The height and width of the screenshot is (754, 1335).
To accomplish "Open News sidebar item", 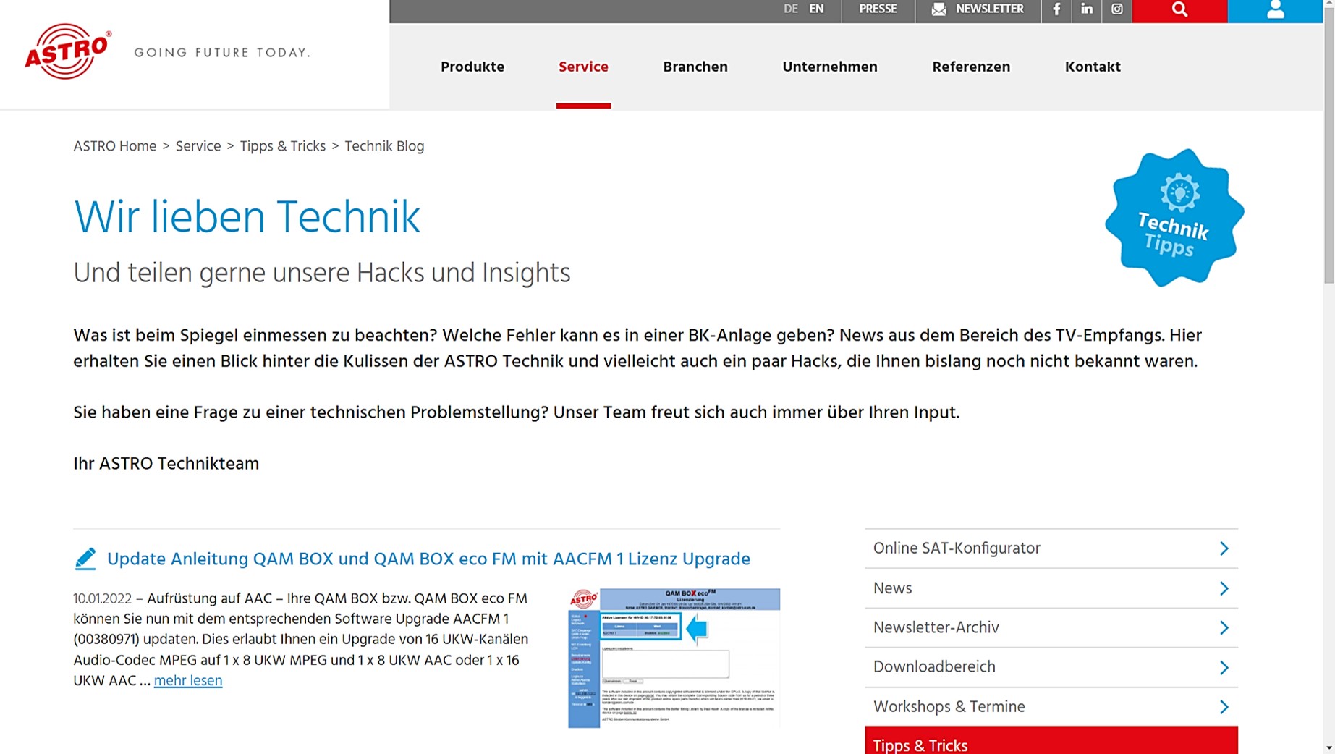I will click(1051, 588).
